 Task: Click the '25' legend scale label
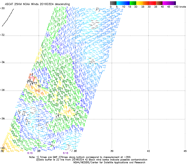[x=143, y=7]
